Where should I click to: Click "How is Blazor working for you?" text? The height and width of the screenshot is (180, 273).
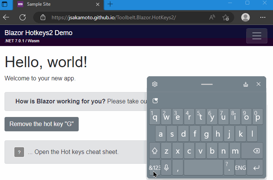coord(60,102)
